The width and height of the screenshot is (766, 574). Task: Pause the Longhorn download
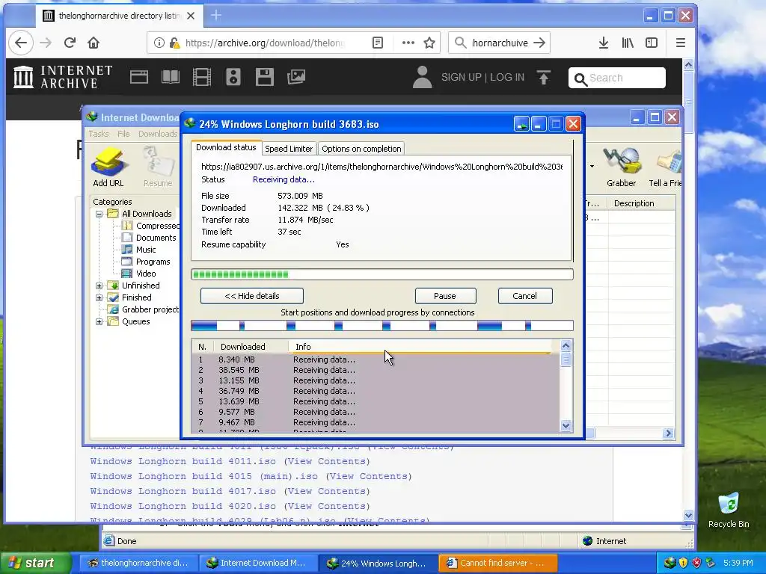(x=445, y=296)
